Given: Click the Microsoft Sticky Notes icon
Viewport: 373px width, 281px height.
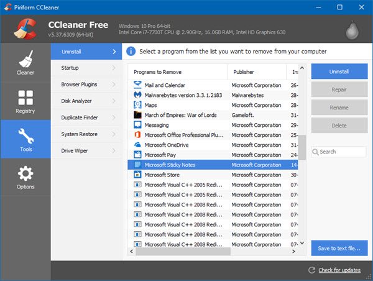Looking at the screenshot, I should 137,165.
